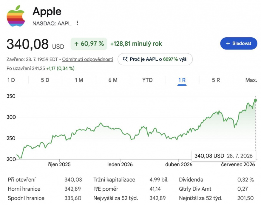Click the 350 y-axis label
The height and width of the screenshot is (205, 261).
click(x=11, y=96)
